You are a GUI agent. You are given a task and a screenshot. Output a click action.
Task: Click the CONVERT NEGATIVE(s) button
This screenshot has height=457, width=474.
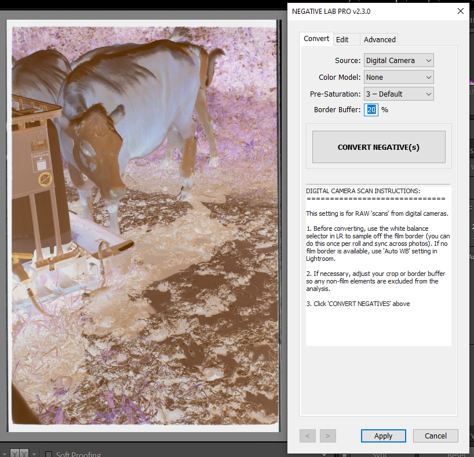point(379,147)
